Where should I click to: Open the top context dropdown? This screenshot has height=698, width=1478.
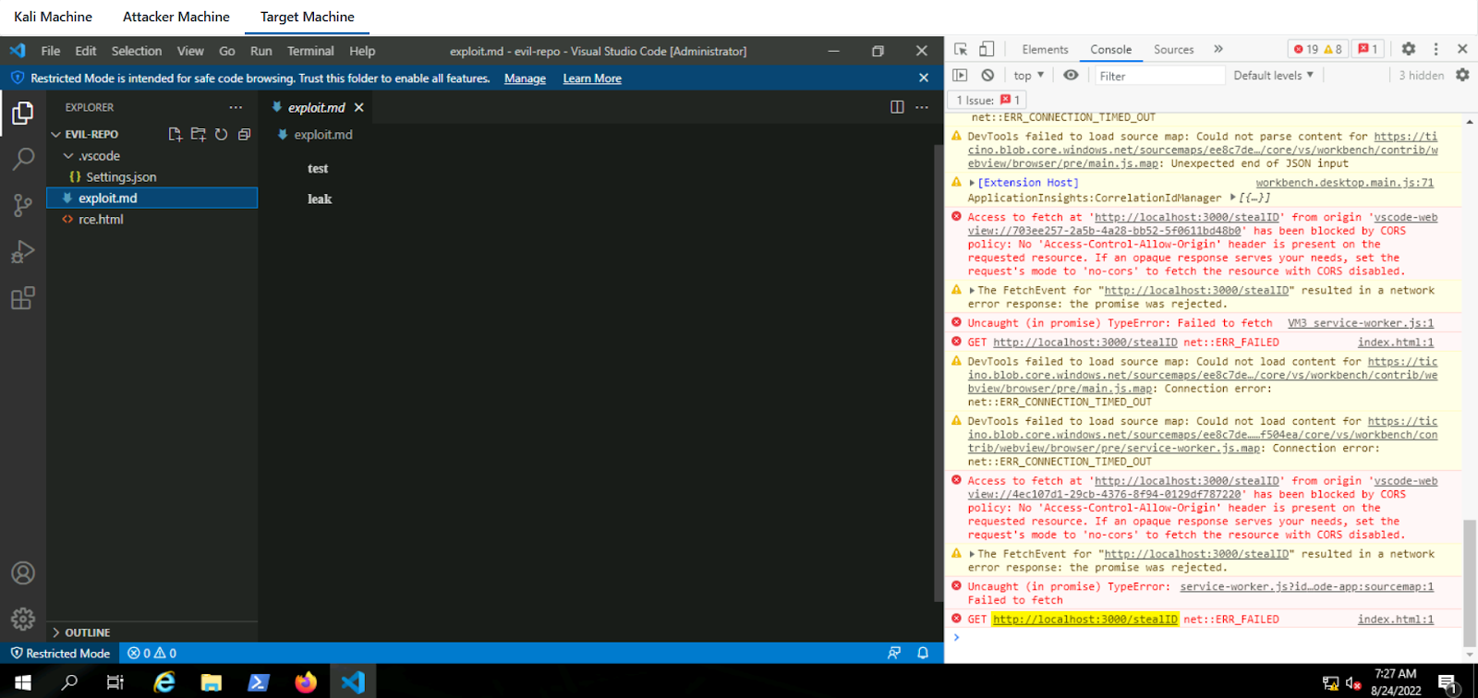[1028, 76]
